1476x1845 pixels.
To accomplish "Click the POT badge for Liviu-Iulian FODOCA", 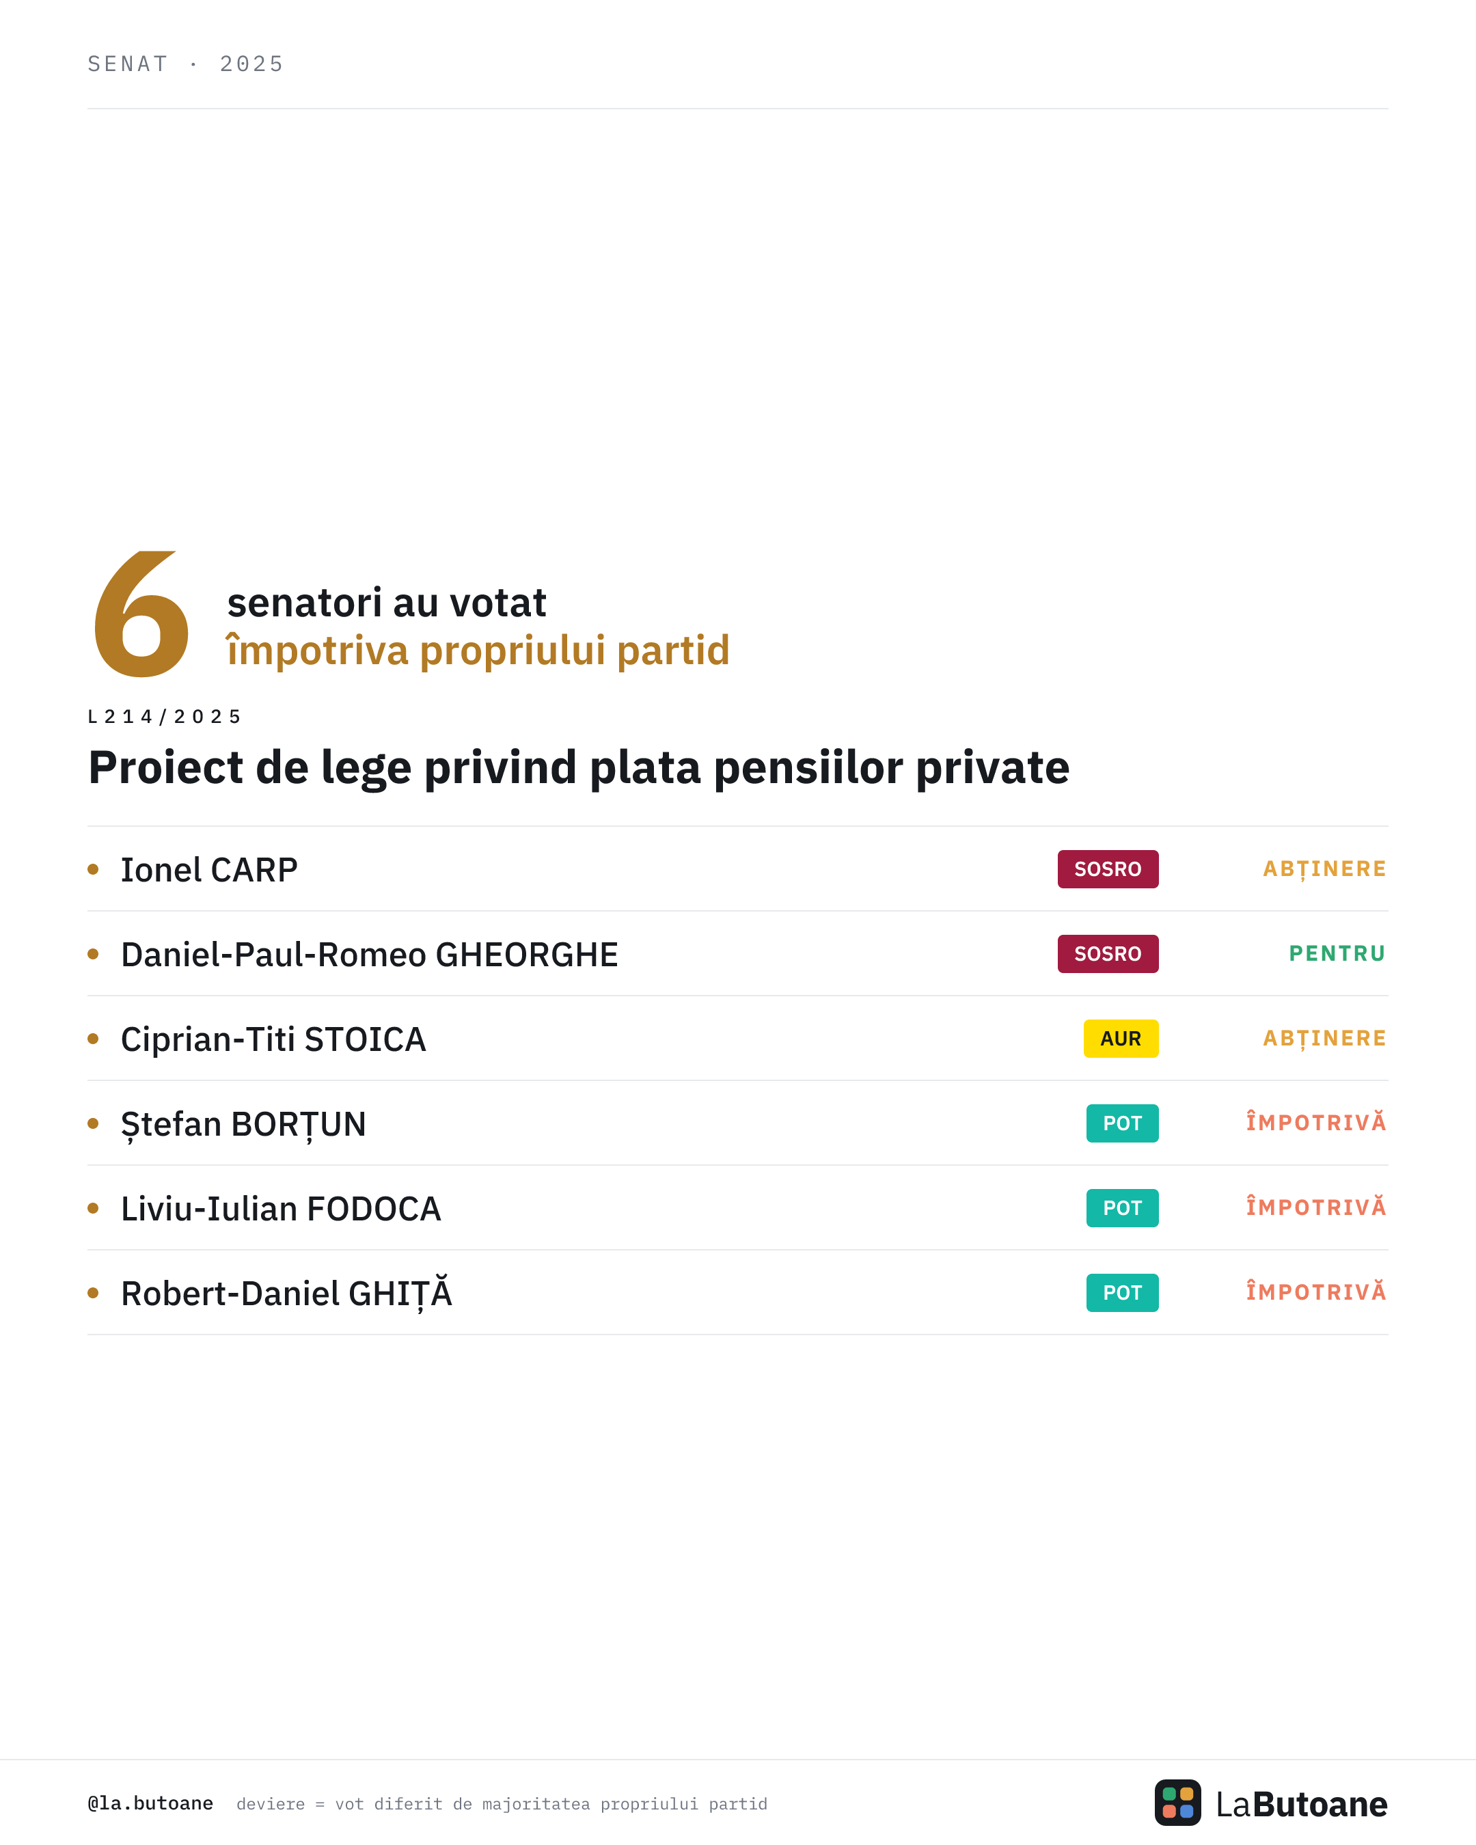I will coord(1123,1208).
